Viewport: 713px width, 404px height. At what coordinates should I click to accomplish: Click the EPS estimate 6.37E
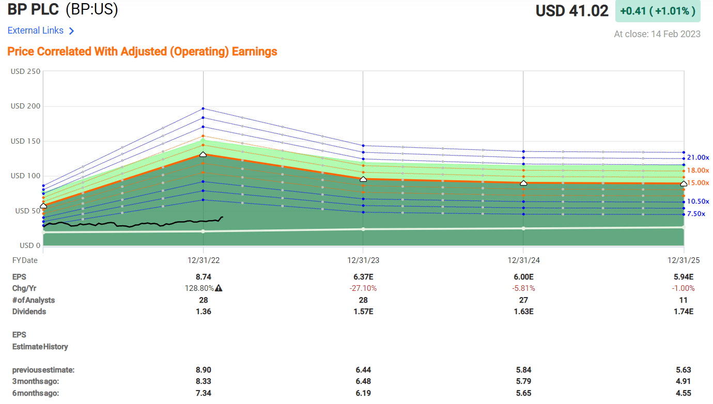(363, 277)
